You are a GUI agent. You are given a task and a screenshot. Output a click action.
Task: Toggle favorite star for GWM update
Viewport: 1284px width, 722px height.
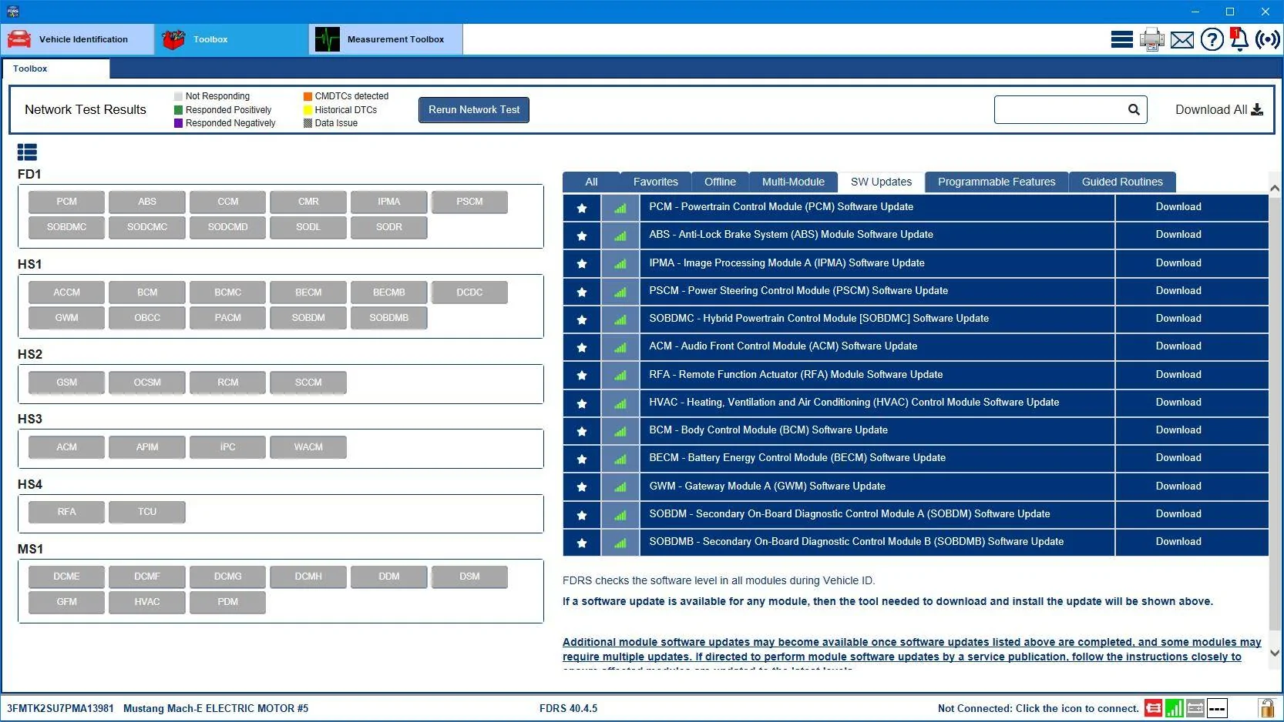tap(582, 486)
